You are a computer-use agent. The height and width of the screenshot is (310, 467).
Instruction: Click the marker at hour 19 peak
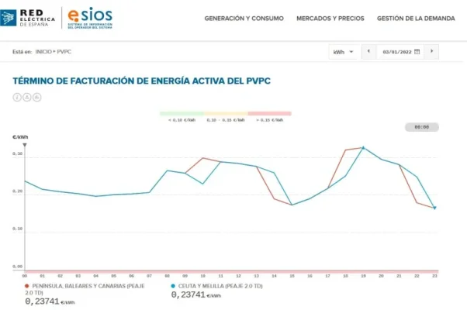363,147
